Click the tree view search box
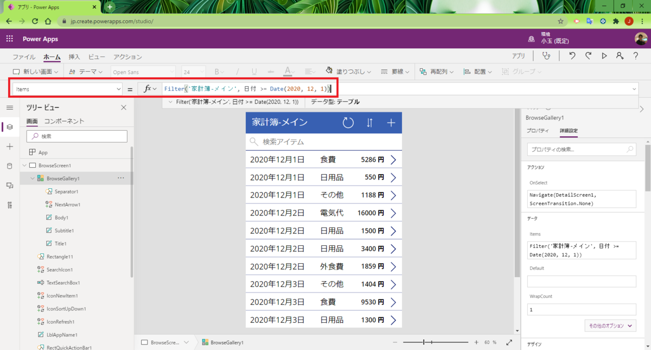Image resolution: width=651 pixels, height=350 pixels. coord(76,136)
